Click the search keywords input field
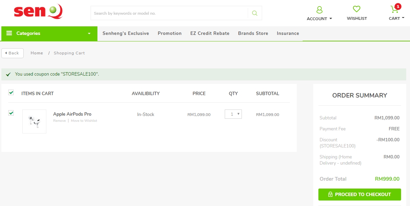This screenshot has width=410, height=206. point(169,13)
